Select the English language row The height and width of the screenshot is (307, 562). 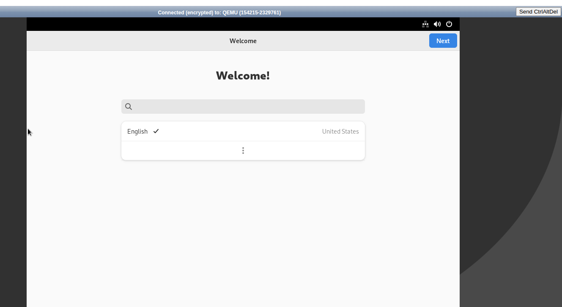click(x=237, y=131)
